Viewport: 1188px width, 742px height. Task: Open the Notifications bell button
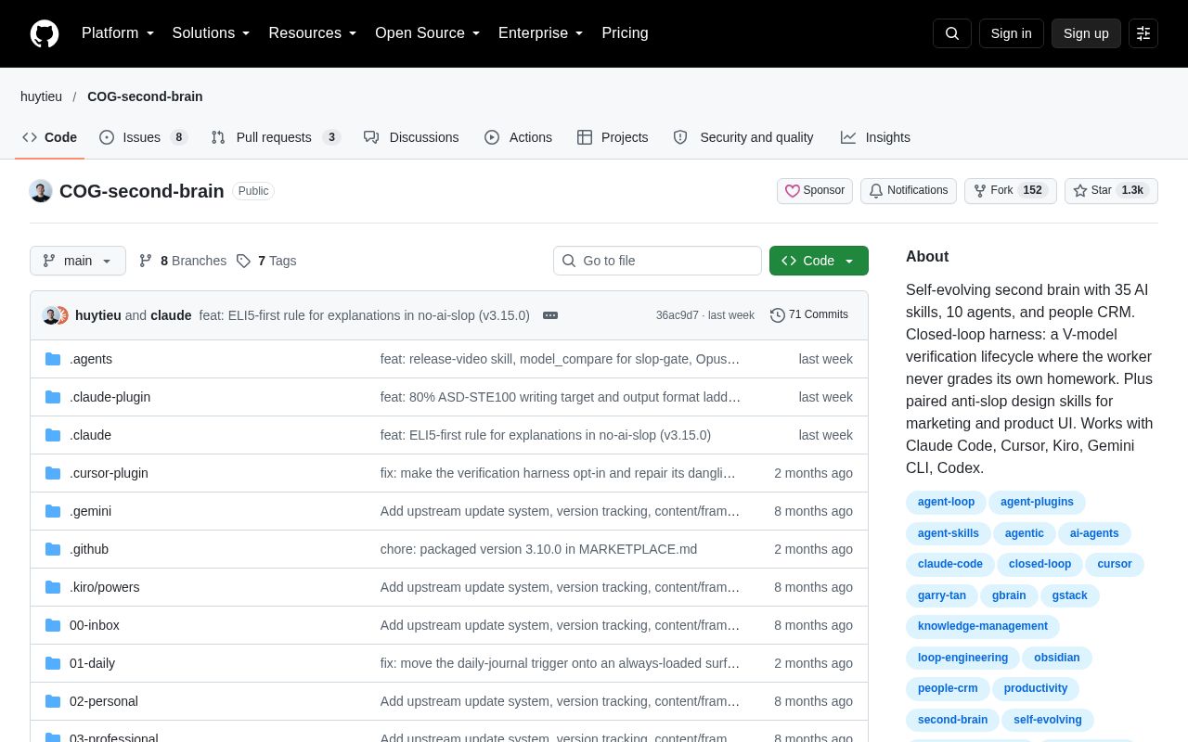tap(909, 191)
